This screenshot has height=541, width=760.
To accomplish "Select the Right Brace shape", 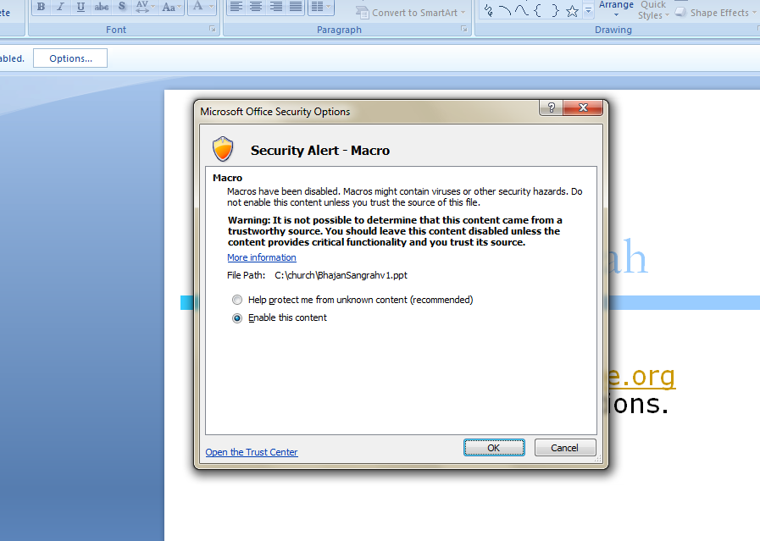I will tap(555, 11).
